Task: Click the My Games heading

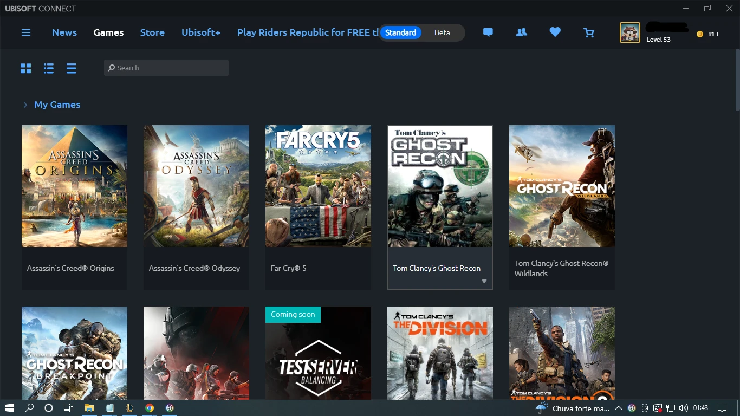Action: pyautogui.click(x=57, y=105)
